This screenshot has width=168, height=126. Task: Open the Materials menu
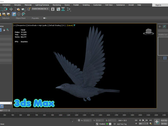point(28,5)
